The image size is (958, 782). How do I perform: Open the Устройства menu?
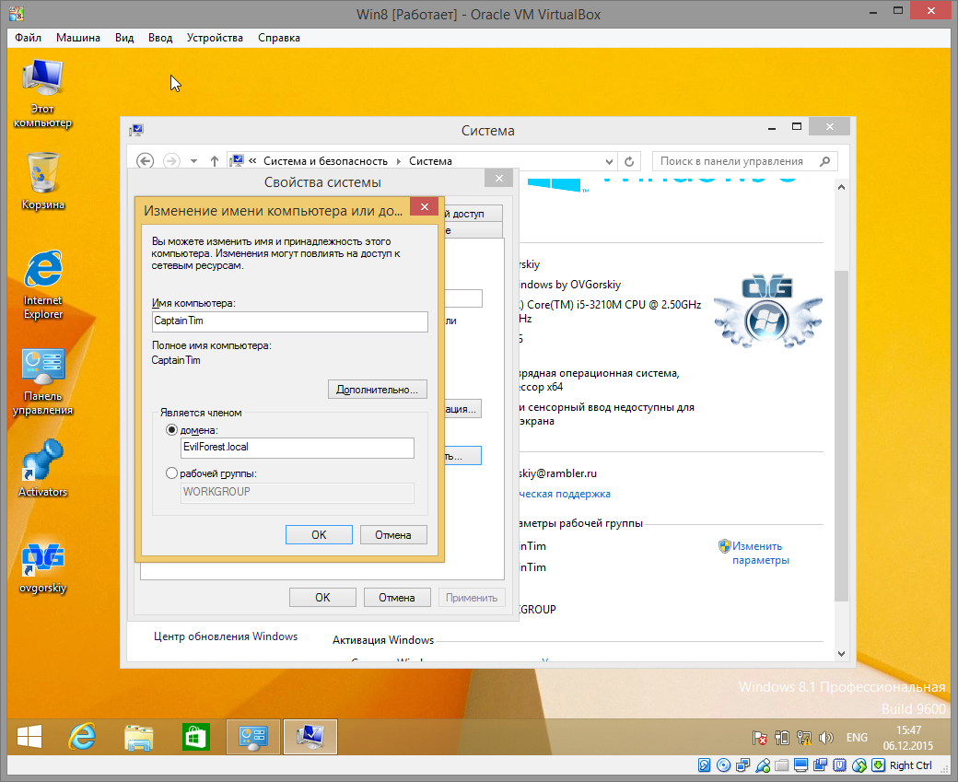pos(215,37)
